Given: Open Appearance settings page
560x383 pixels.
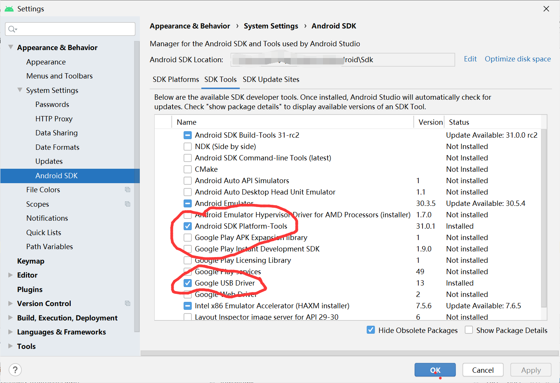Looking at the screenshot, I should click(x=46, y=62).
